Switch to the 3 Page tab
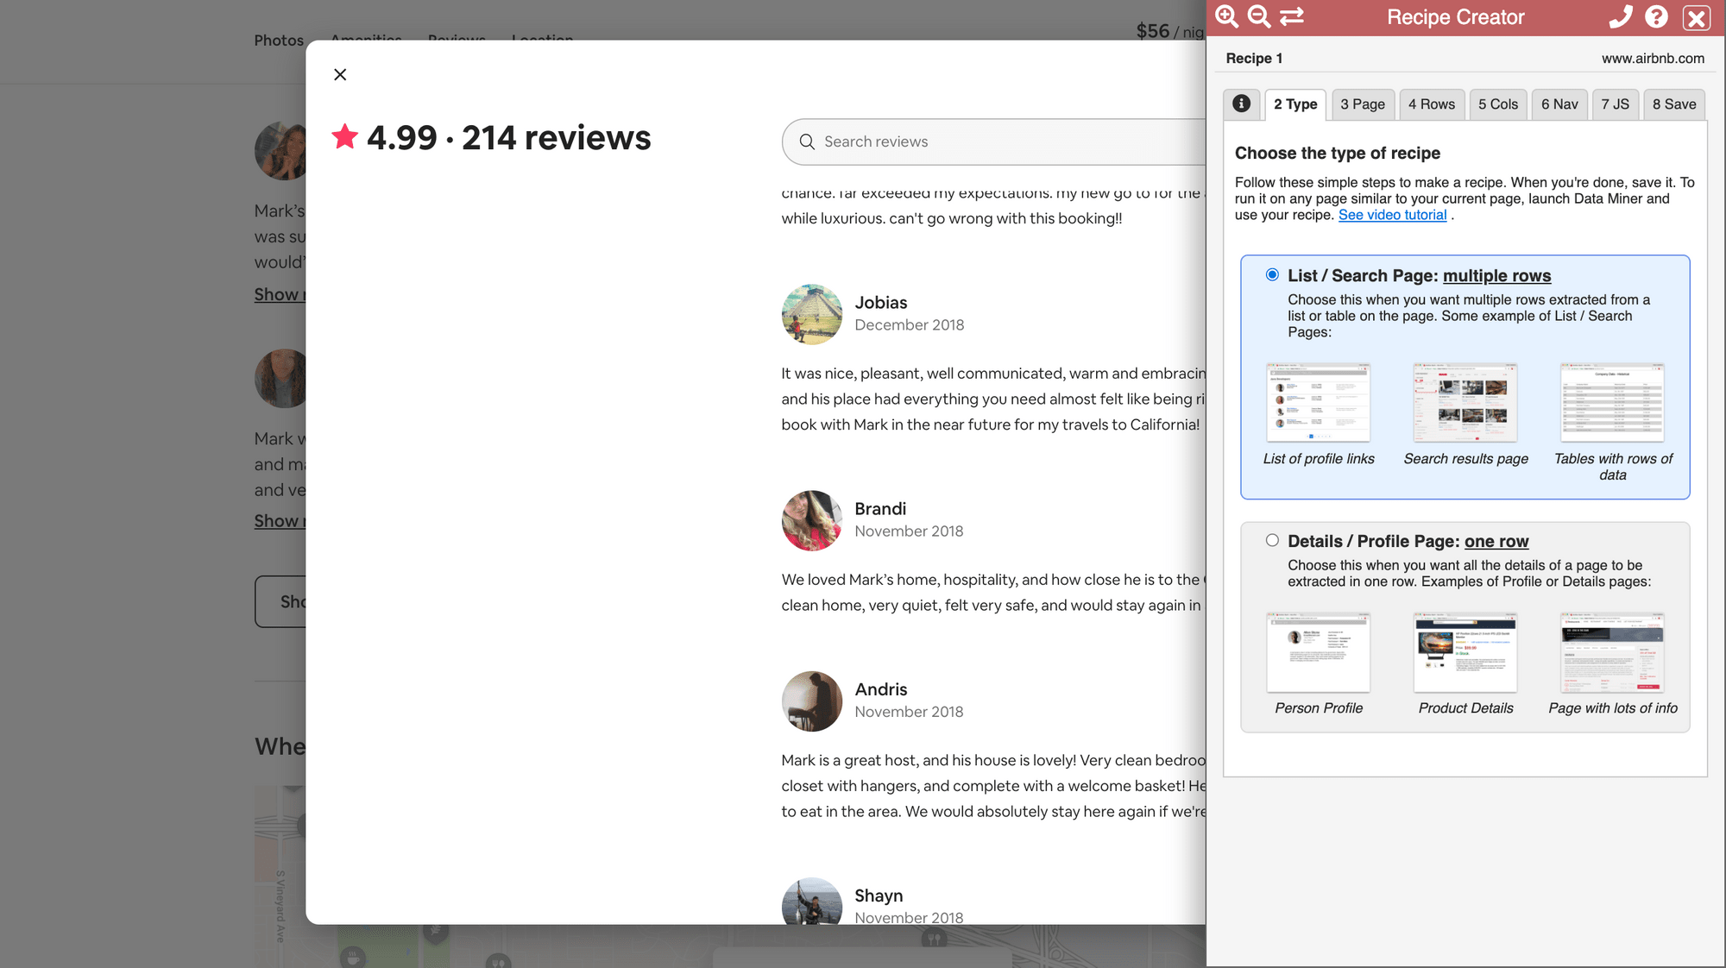 [x=1363, y=104]
